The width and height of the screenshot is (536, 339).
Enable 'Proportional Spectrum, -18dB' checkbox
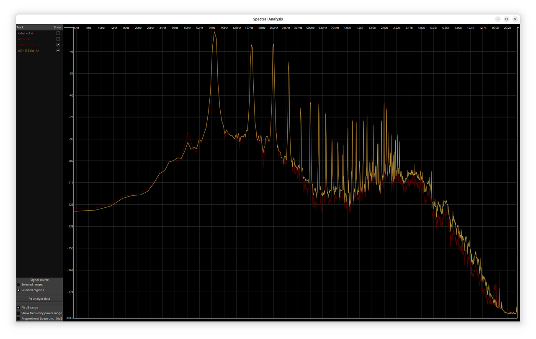(x=18, y=319)
